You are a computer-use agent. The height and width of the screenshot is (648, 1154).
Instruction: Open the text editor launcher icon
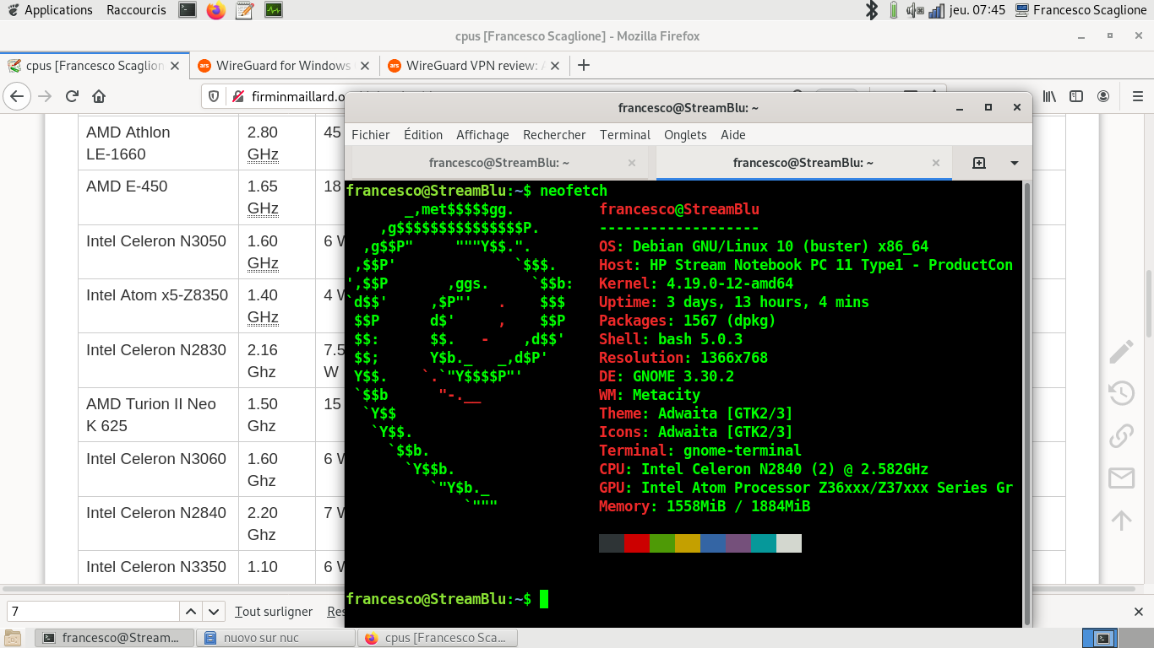point(244,10)
